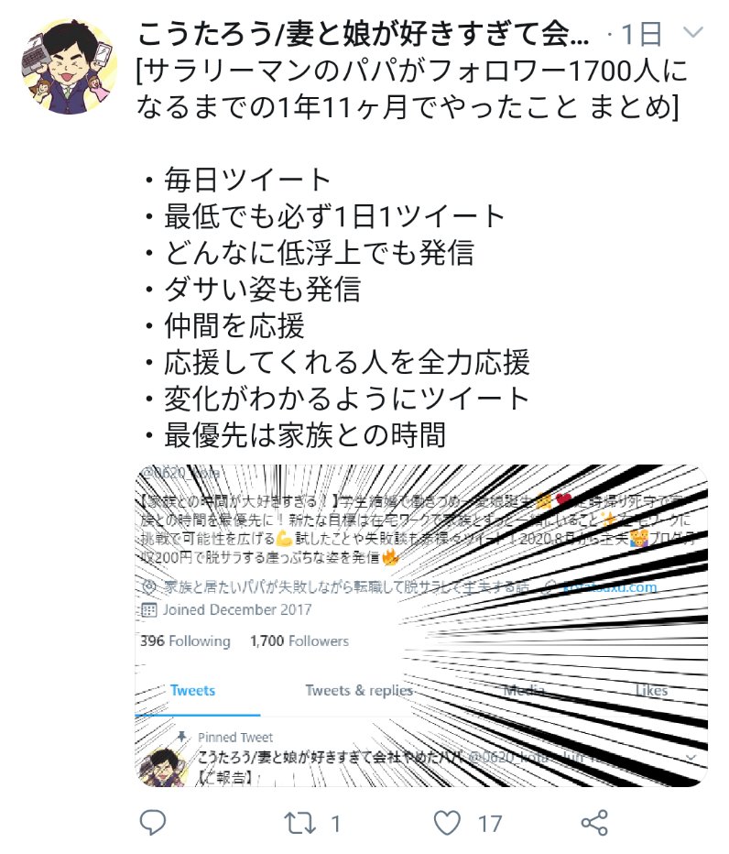Open the share icon menu
The image size is (729, 854).
(594, 823)
